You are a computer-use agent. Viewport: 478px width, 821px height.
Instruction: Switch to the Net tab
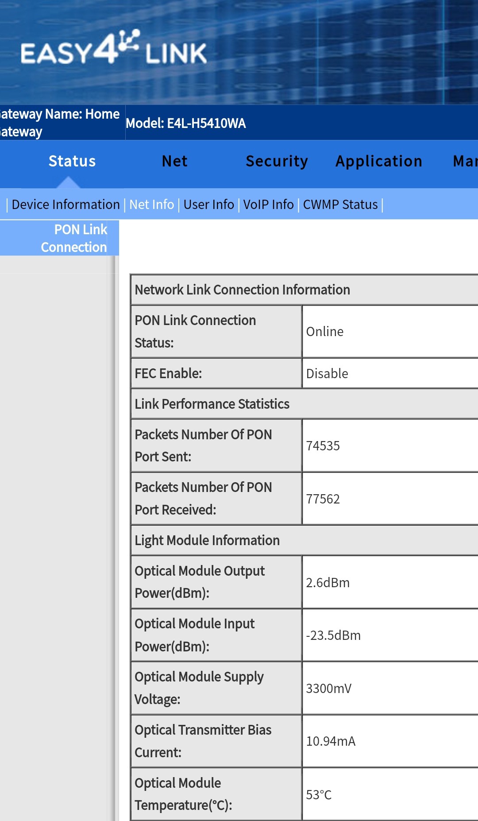pos(175,161)
